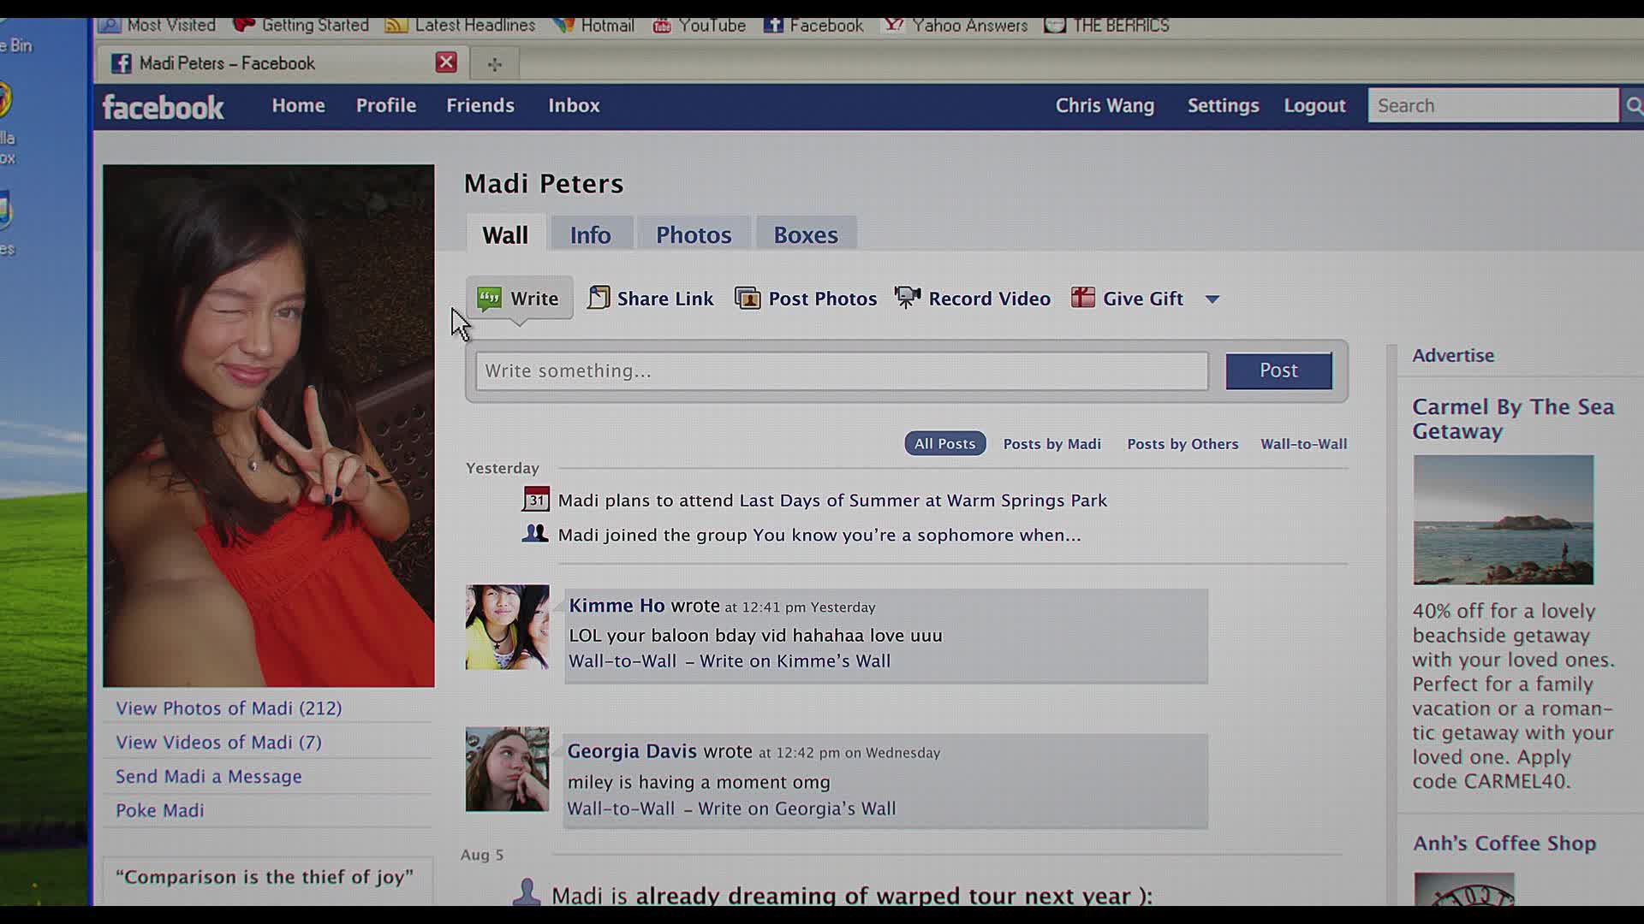Click Write on Georgia's Wall

coord(796,809)
